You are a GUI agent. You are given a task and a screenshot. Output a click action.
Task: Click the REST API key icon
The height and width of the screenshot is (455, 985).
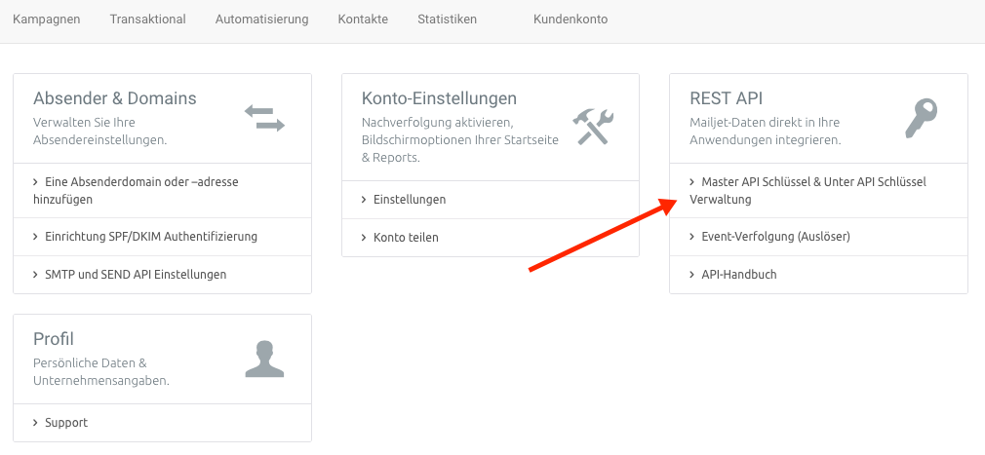coord(921,118)
